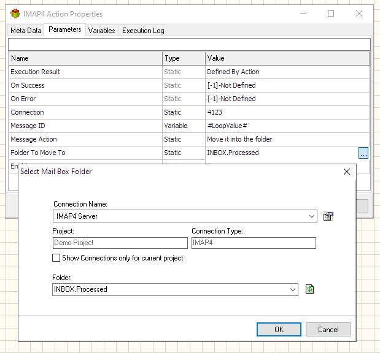Close the Select Mail Box Folder dialog
380x353 pixels.
click(347, 172)
